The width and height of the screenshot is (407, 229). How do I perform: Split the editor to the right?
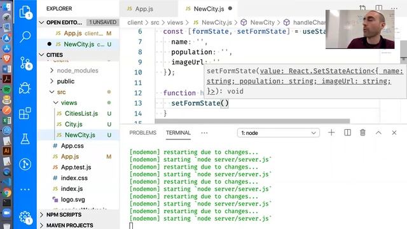coord(379,8)
